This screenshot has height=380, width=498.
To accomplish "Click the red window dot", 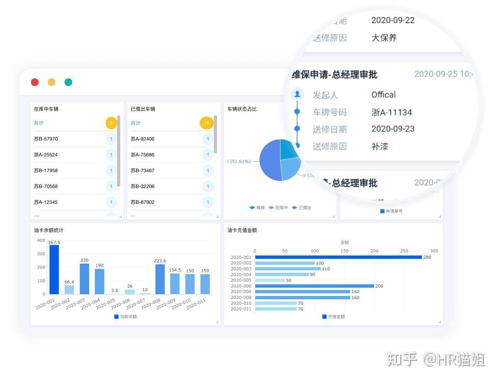I will click(35, 82).
